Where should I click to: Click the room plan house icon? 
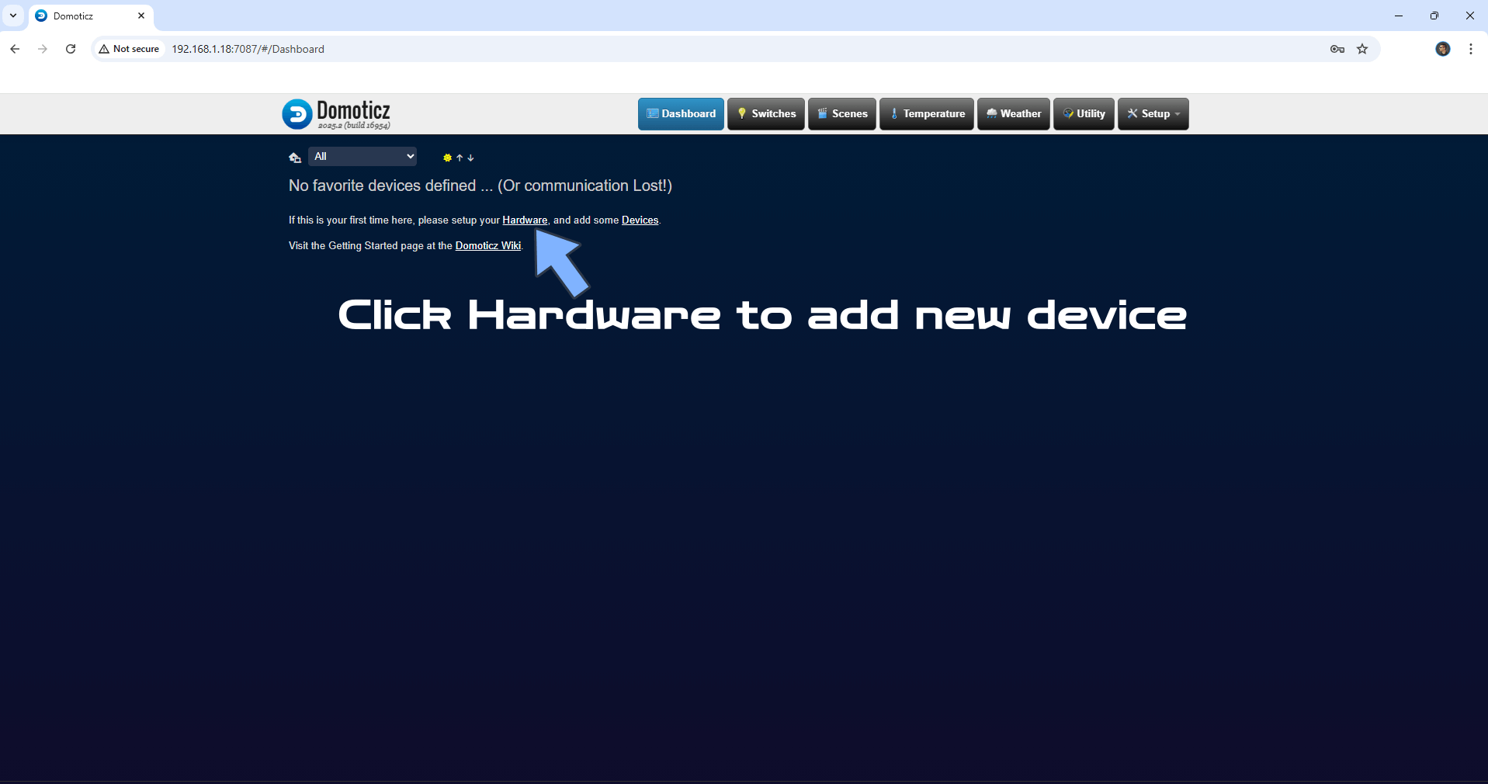click(x=295, y=158)
